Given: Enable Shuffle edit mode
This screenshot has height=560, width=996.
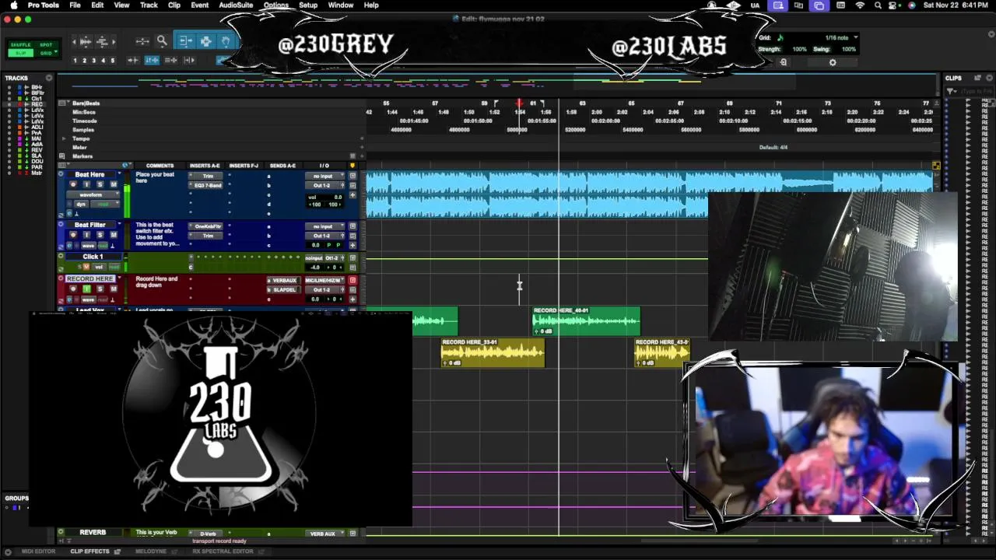Looking at the screenshot, I should pos(21,44).
